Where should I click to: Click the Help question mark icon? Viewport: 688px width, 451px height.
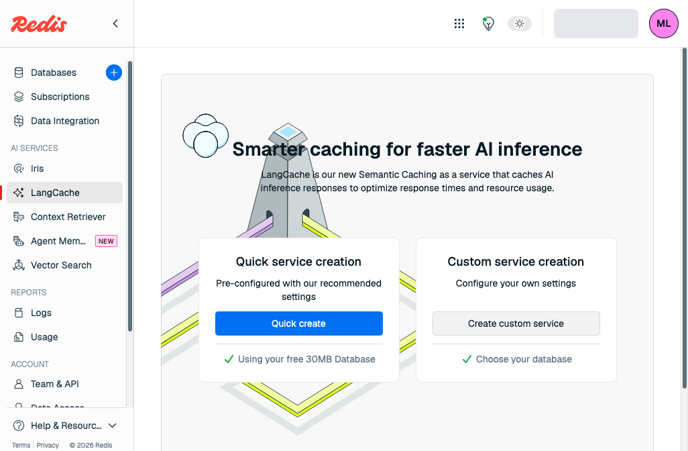click(18, 425)
